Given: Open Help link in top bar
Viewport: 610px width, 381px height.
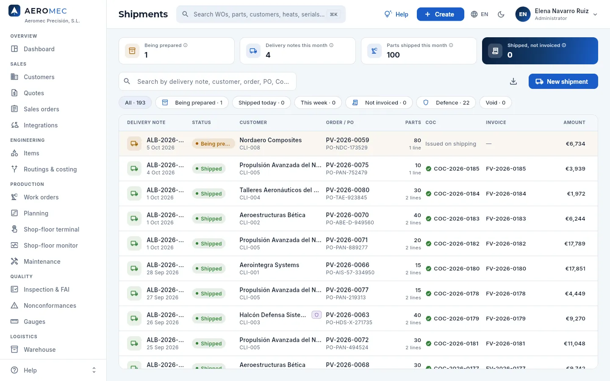Looking at the screenshot, I should click(x=396, y=14).
